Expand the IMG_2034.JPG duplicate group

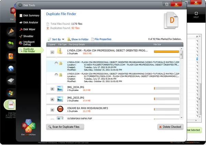[52, 89]
